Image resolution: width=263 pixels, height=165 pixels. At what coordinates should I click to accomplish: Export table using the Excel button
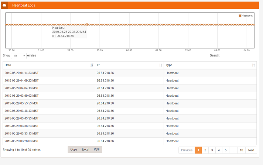point(86,149)
